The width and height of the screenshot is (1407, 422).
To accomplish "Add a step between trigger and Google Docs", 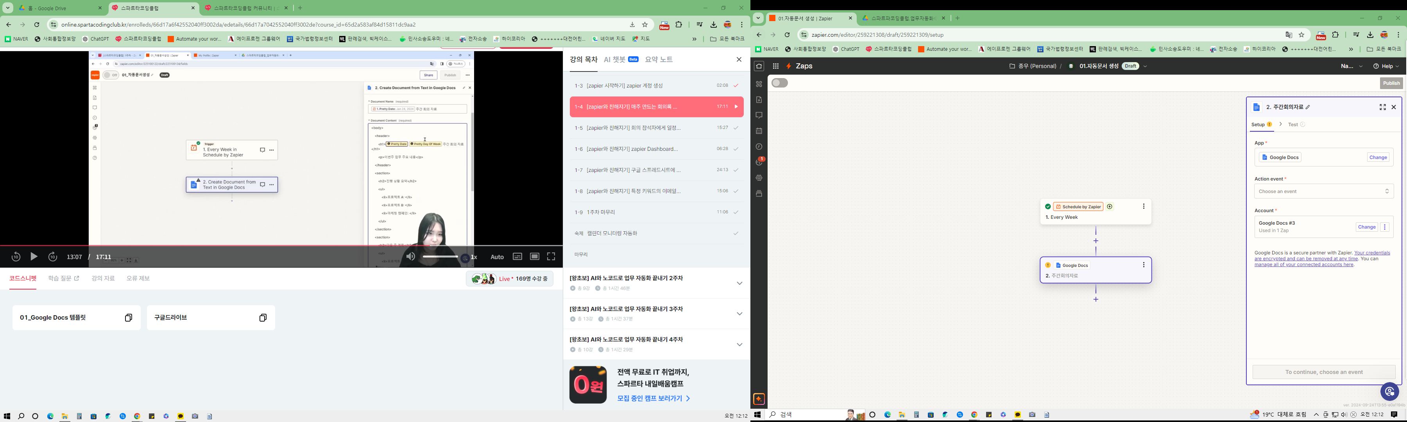I will (x=1096, y=241).
